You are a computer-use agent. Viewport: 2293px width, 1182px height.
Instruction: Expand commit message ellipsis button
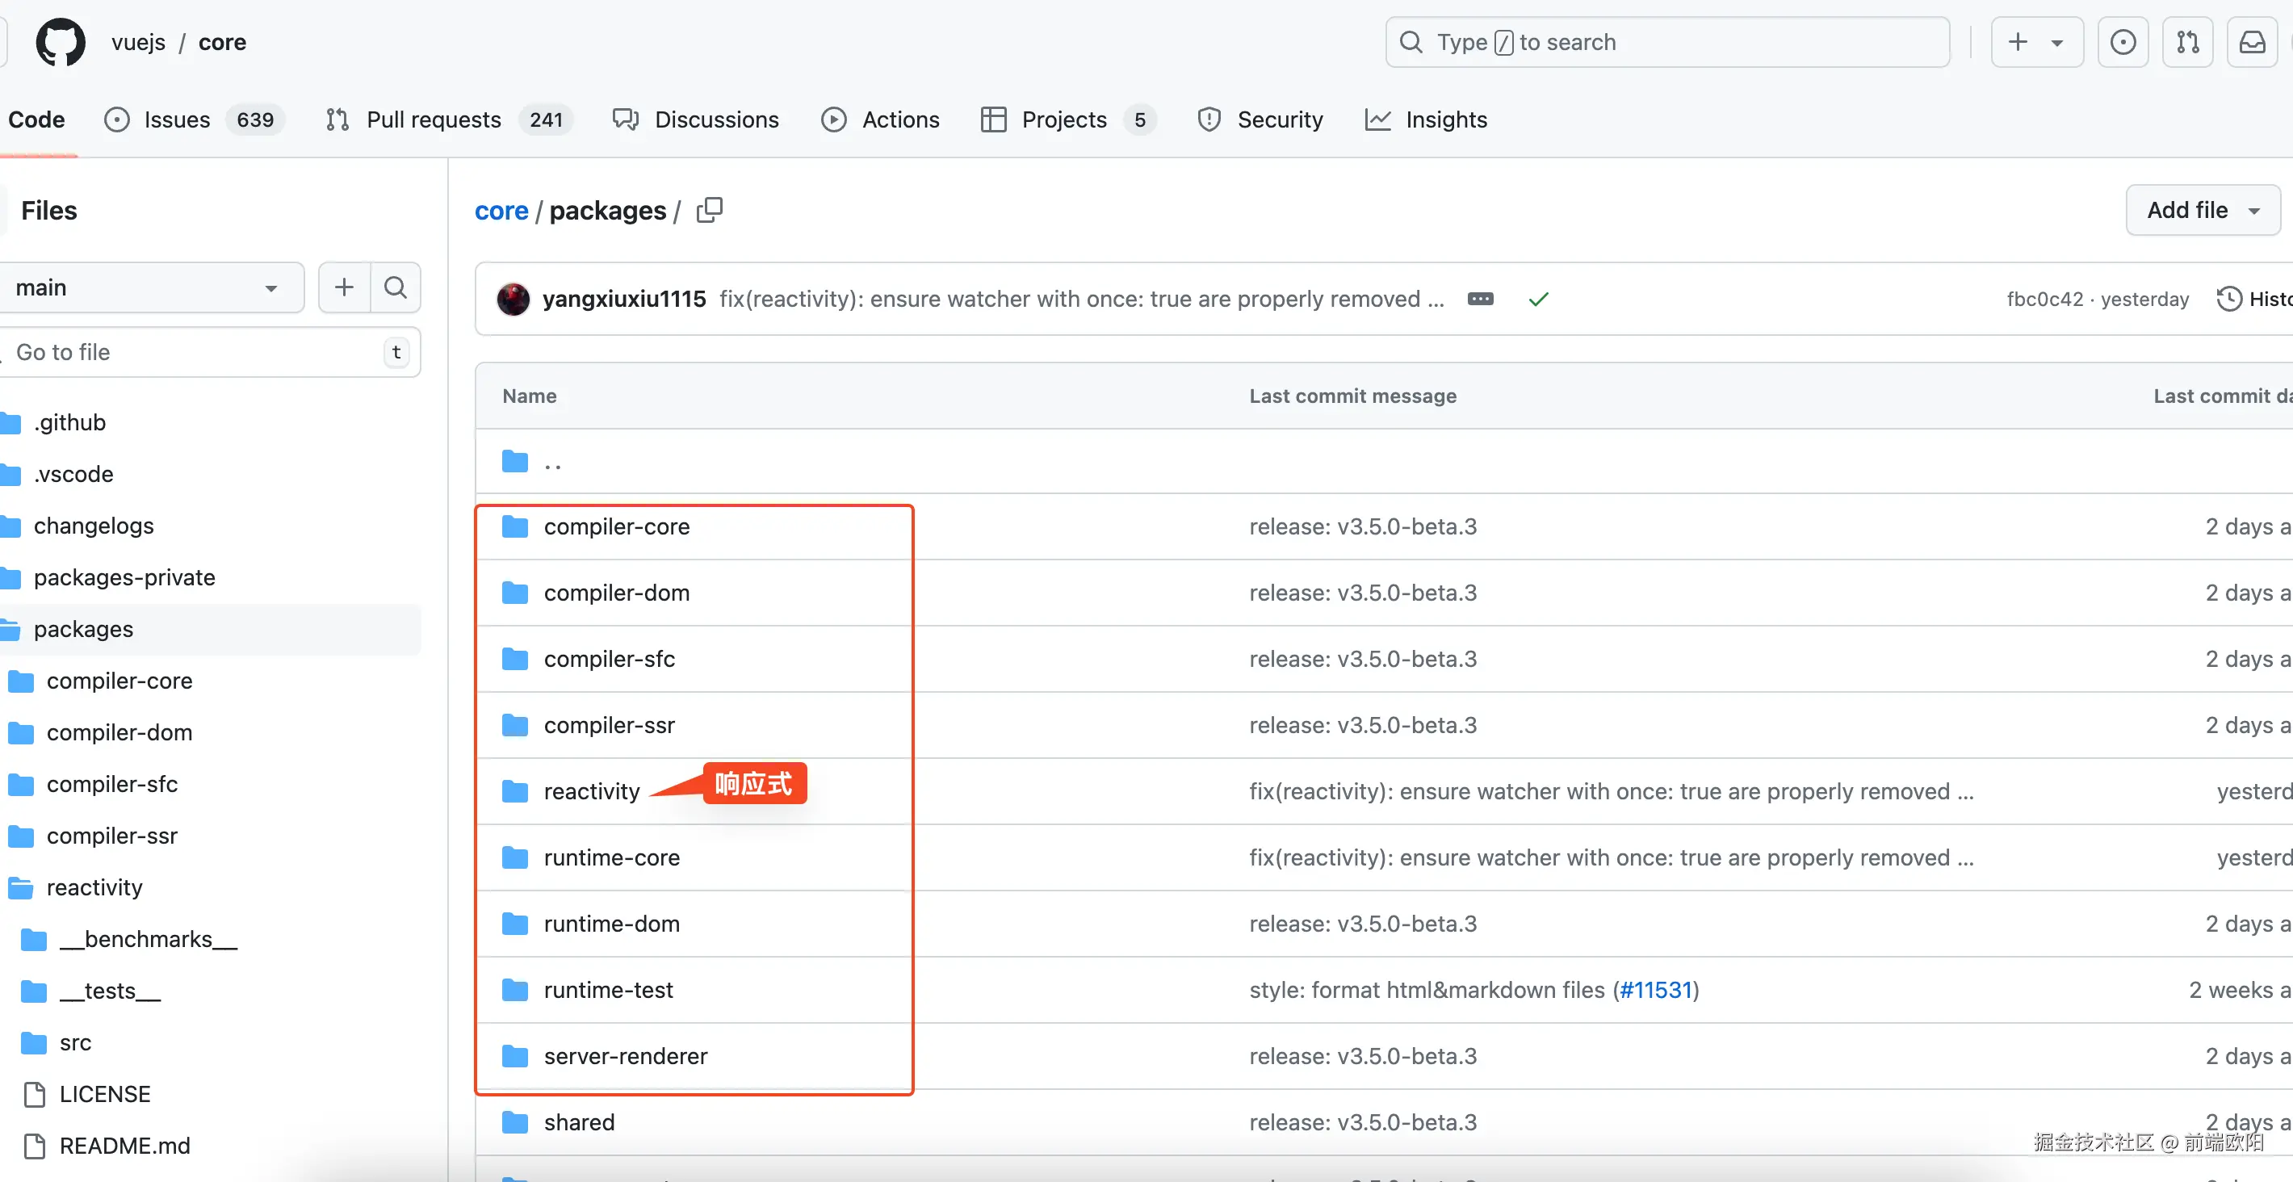point(1480,299)
